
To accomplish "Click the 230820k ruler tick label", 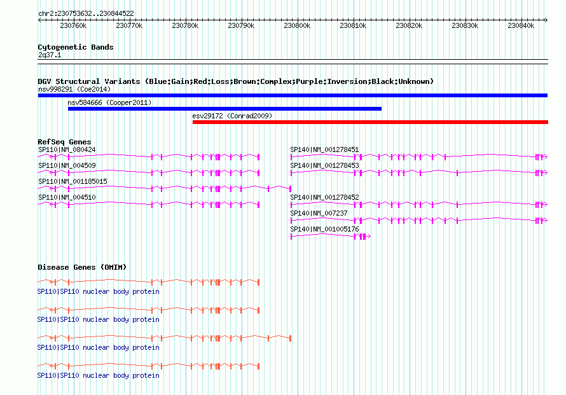I will (409, 25).
